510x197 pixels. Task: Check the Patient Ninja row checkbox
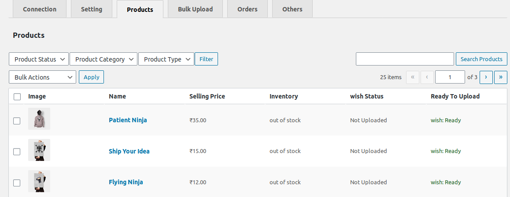(17, 120)
